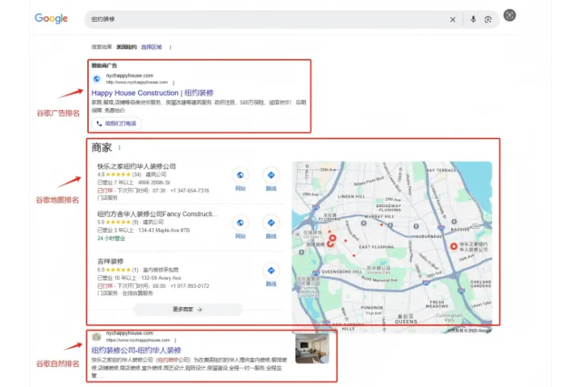581x387 pixels.
Task: Click the website icon for 快乐之家纽约华人装修公司
Action: tap(240, 175)
